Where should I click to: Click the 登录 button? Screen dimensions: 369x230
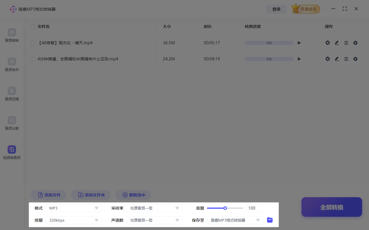click(276, 9)
